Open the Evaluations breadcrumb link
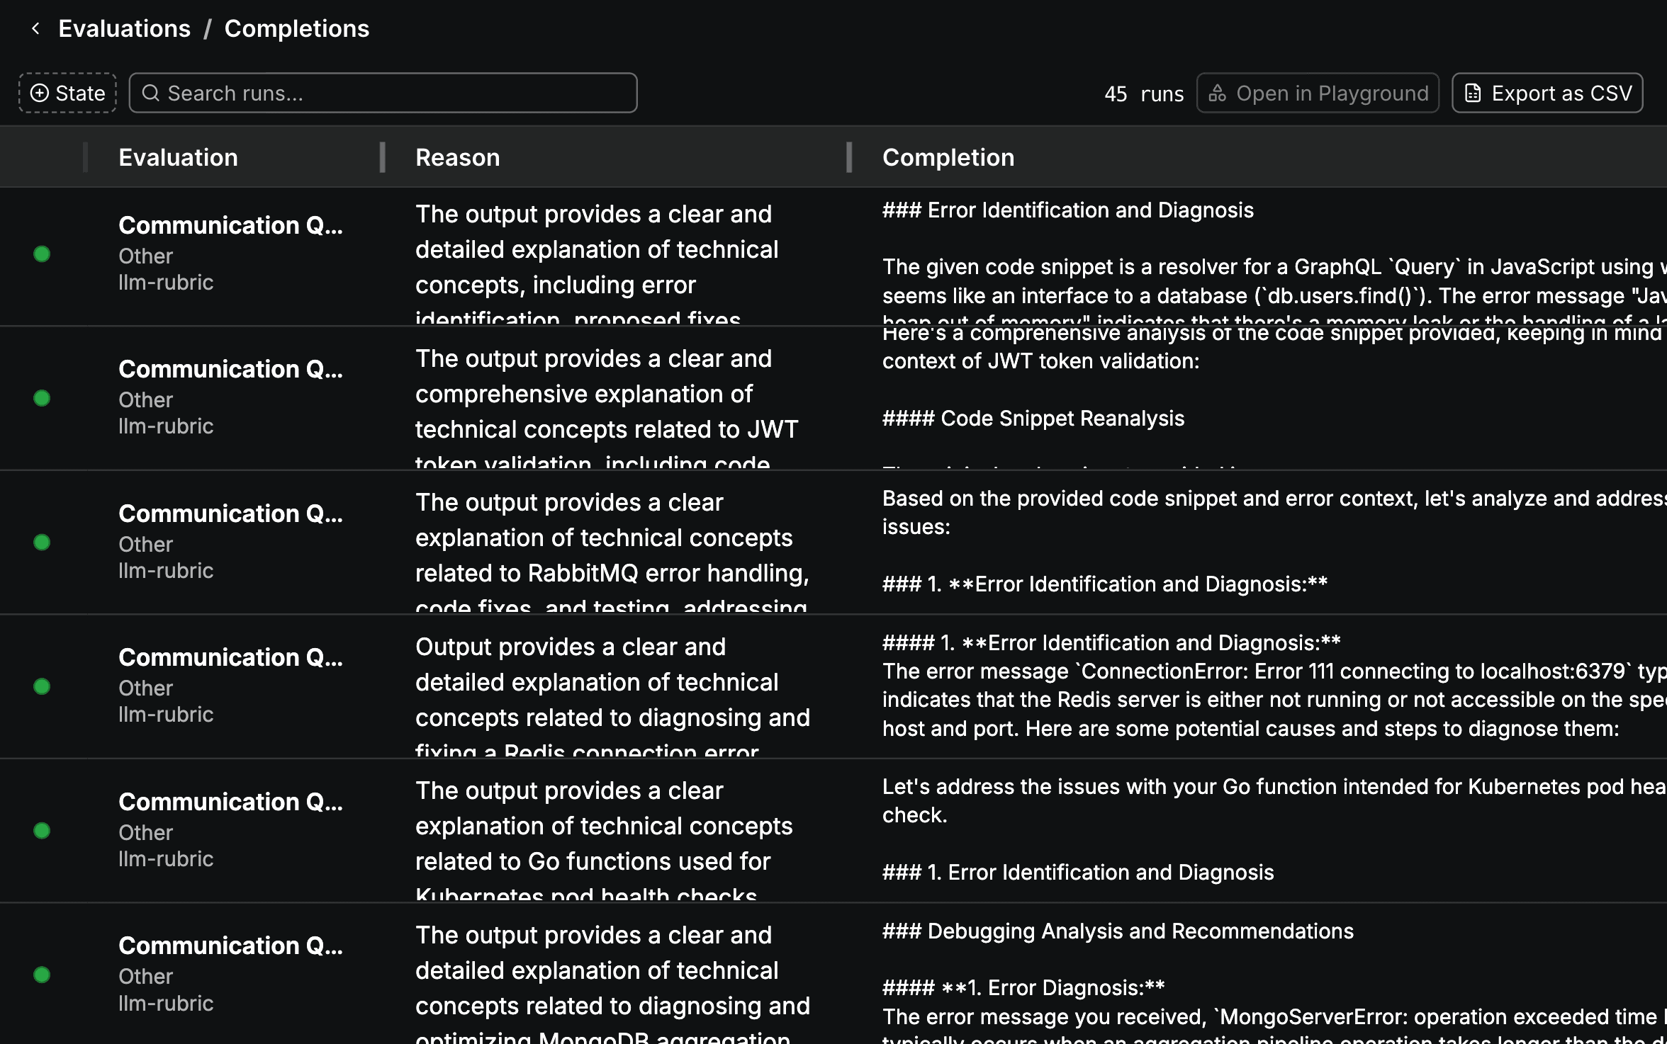Screen dimensions: 1667x1044 click(124, 28)
